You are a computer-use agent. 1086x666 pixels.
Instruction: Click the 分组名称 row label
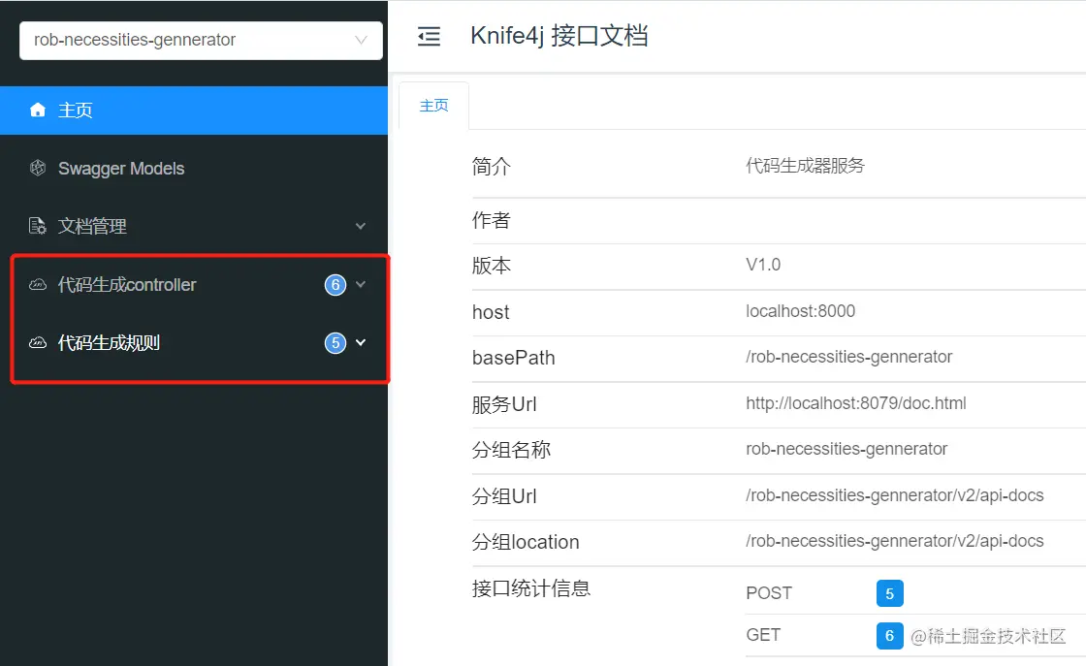[511, 450]
